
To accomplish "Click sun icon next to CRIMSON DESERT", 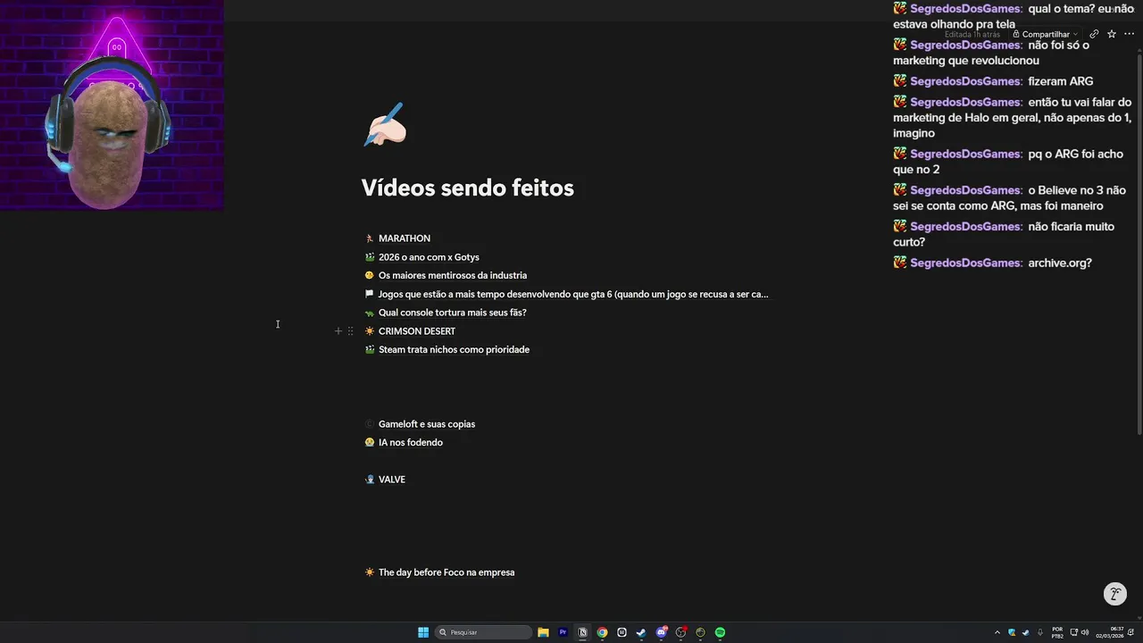I will pos(370,331).
